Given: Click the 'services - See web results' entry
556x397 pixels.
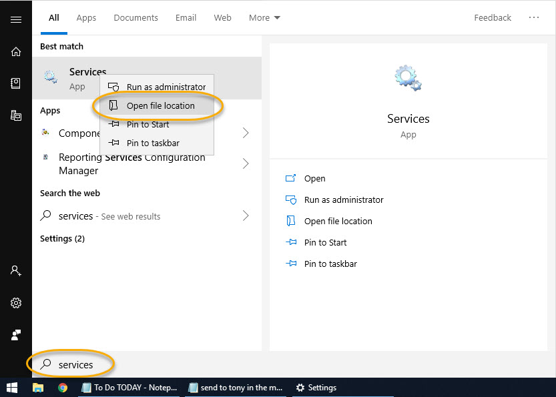Looking at the screenshot, I should (x=147, y=216).
